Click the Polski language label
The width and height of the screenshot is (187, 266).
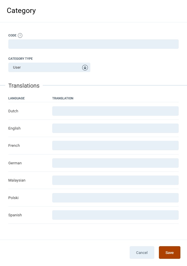[x=13, y=198]
